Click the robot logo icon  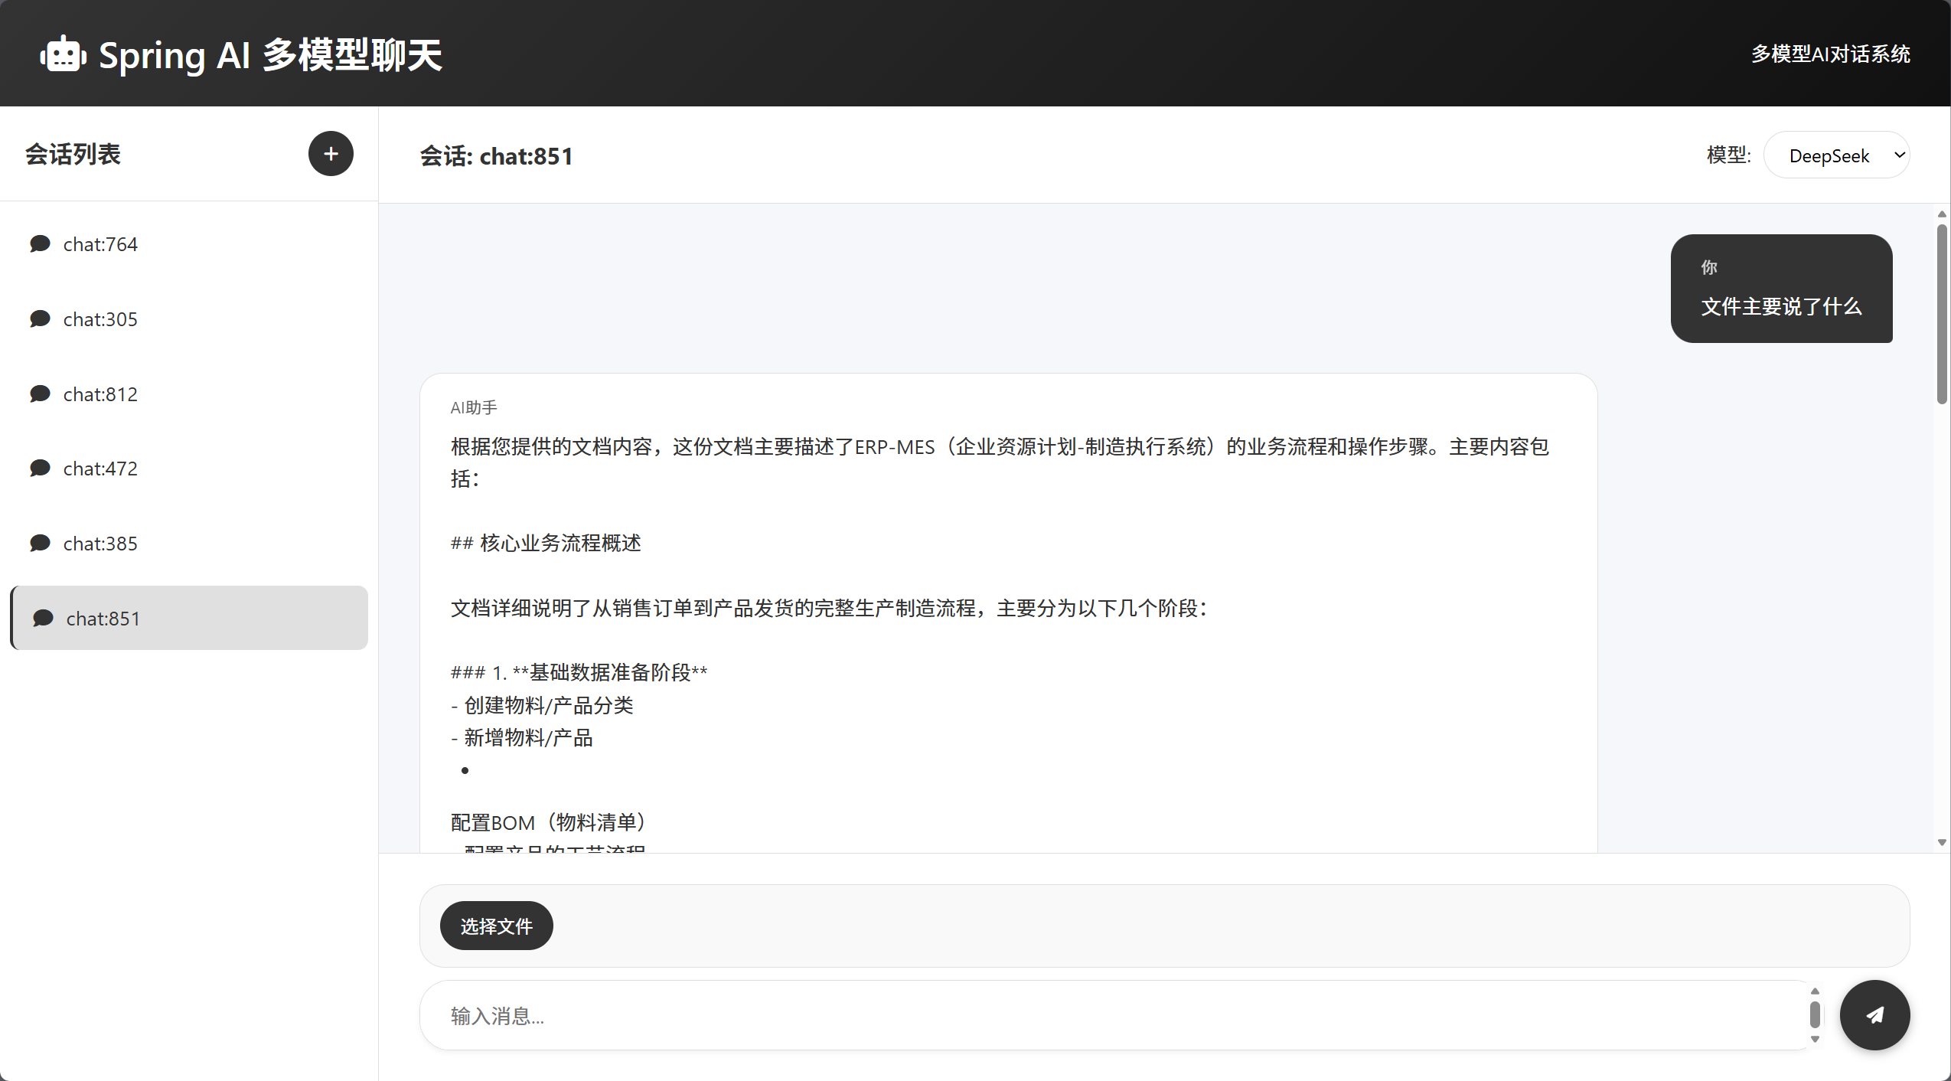point(62,54)
